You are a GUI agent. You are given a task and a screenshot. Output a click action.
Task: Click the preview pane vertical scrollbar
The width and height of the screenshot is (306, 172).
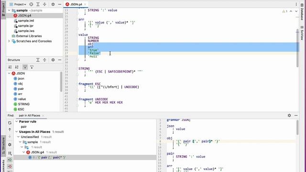coord(297,127)
